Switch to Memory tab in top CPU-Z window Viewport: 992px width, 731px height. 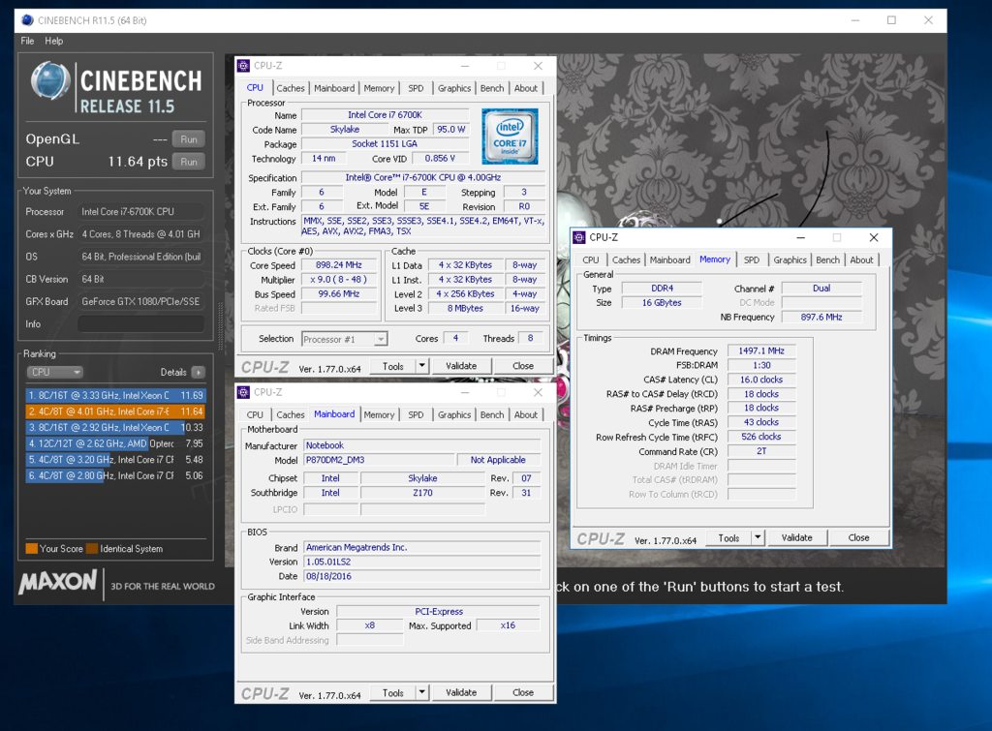379,88
